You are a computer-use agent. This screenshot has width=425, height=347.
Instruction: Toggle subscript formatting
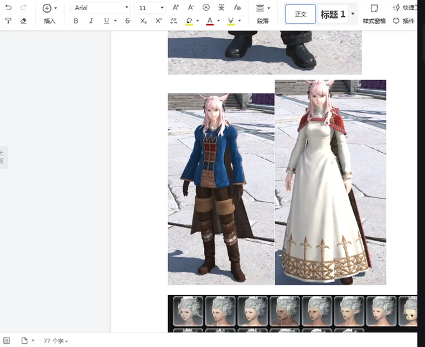pos(143,20)
